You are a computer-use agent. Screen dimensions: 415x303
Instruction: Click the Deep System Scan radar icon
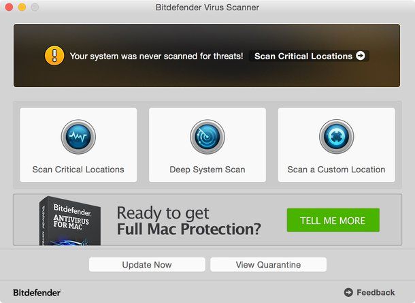(207, 137)
